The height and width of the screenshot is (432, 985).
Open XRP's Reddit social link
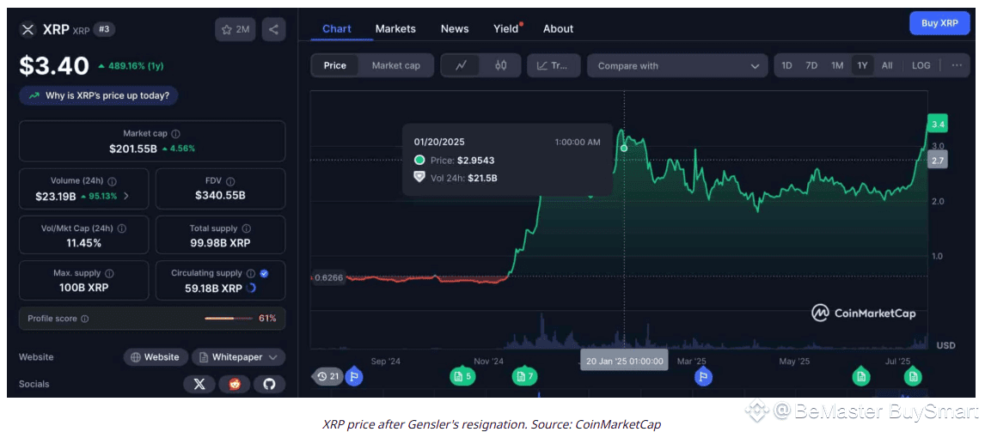click(235, 384)
